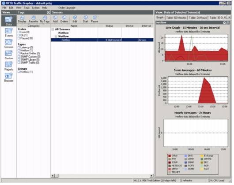The height and width of the screenshot is (185, 234).
Task: Click the No Tags icon
Action: pyautogui.click(x=45, y=19)
